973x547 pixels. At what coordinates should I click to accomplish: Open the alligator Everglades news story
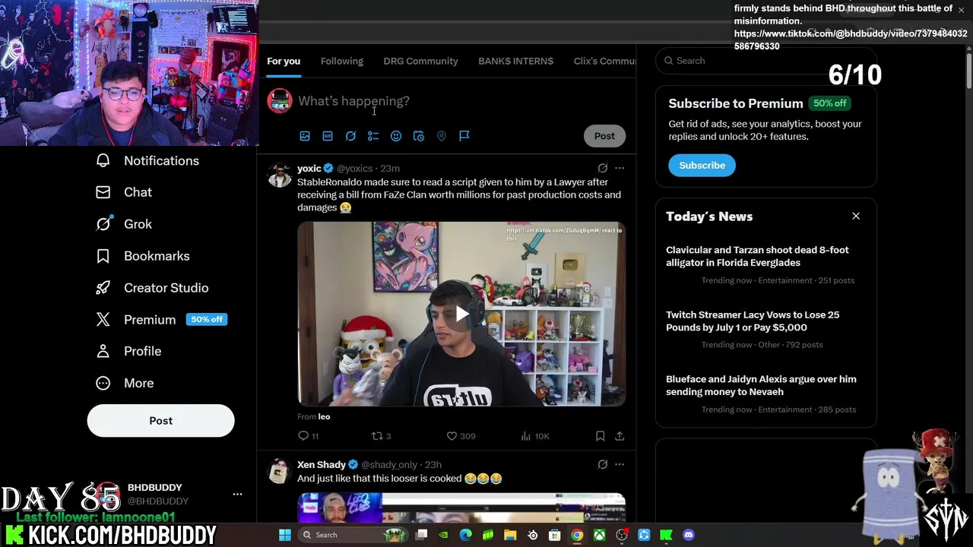pos(765,264)
